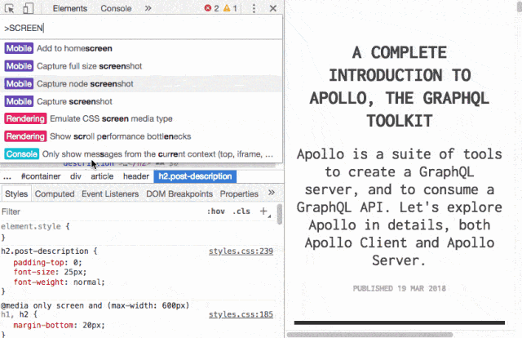Click the @media only screen rule text
The width and height of the screenshot is (522, 338).
click(95, 305)
